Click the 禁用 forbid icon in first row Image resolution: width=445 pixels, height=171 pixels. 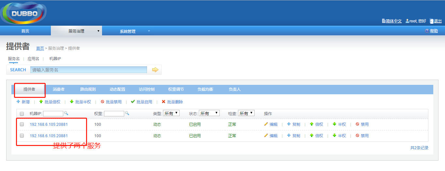pos(357,124)
